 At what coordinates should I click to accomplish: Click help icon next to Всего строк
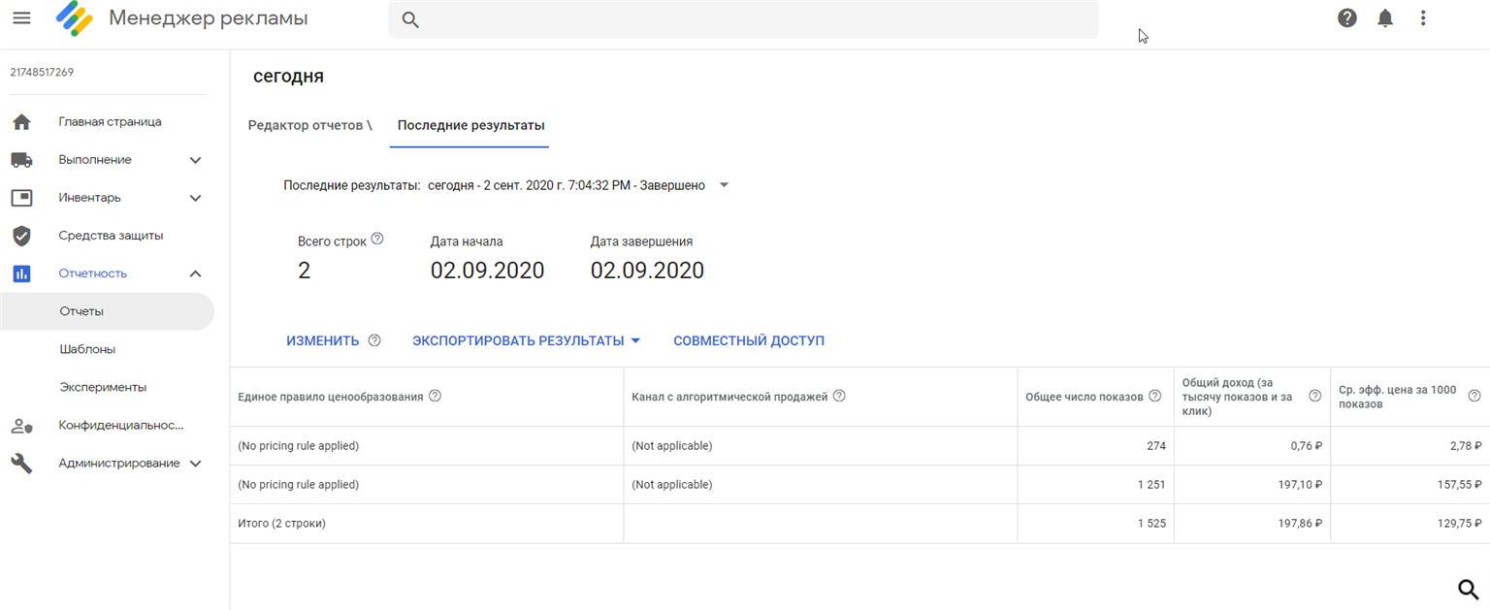pos(377,239)
